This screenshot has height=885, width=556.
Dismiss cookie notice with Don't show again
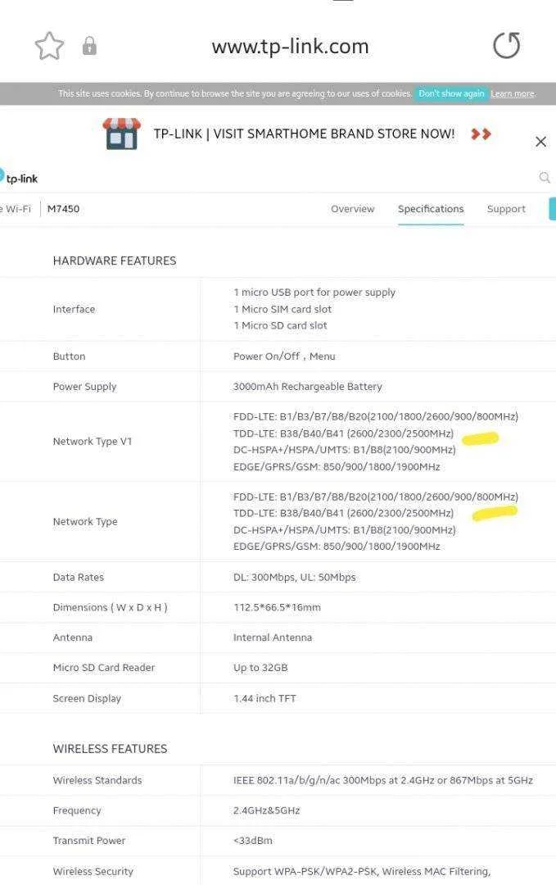[x=451, y=93]
